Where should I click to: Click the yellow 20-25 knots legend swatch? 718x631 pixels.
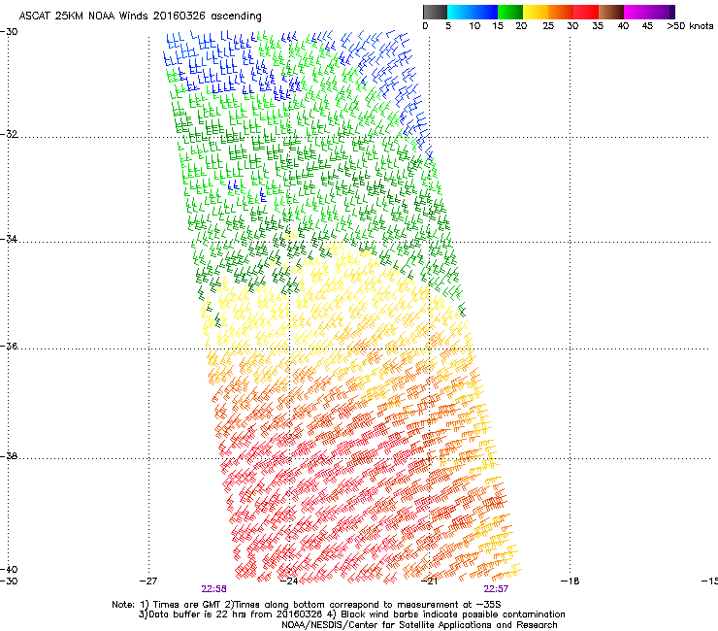(536, 12)
